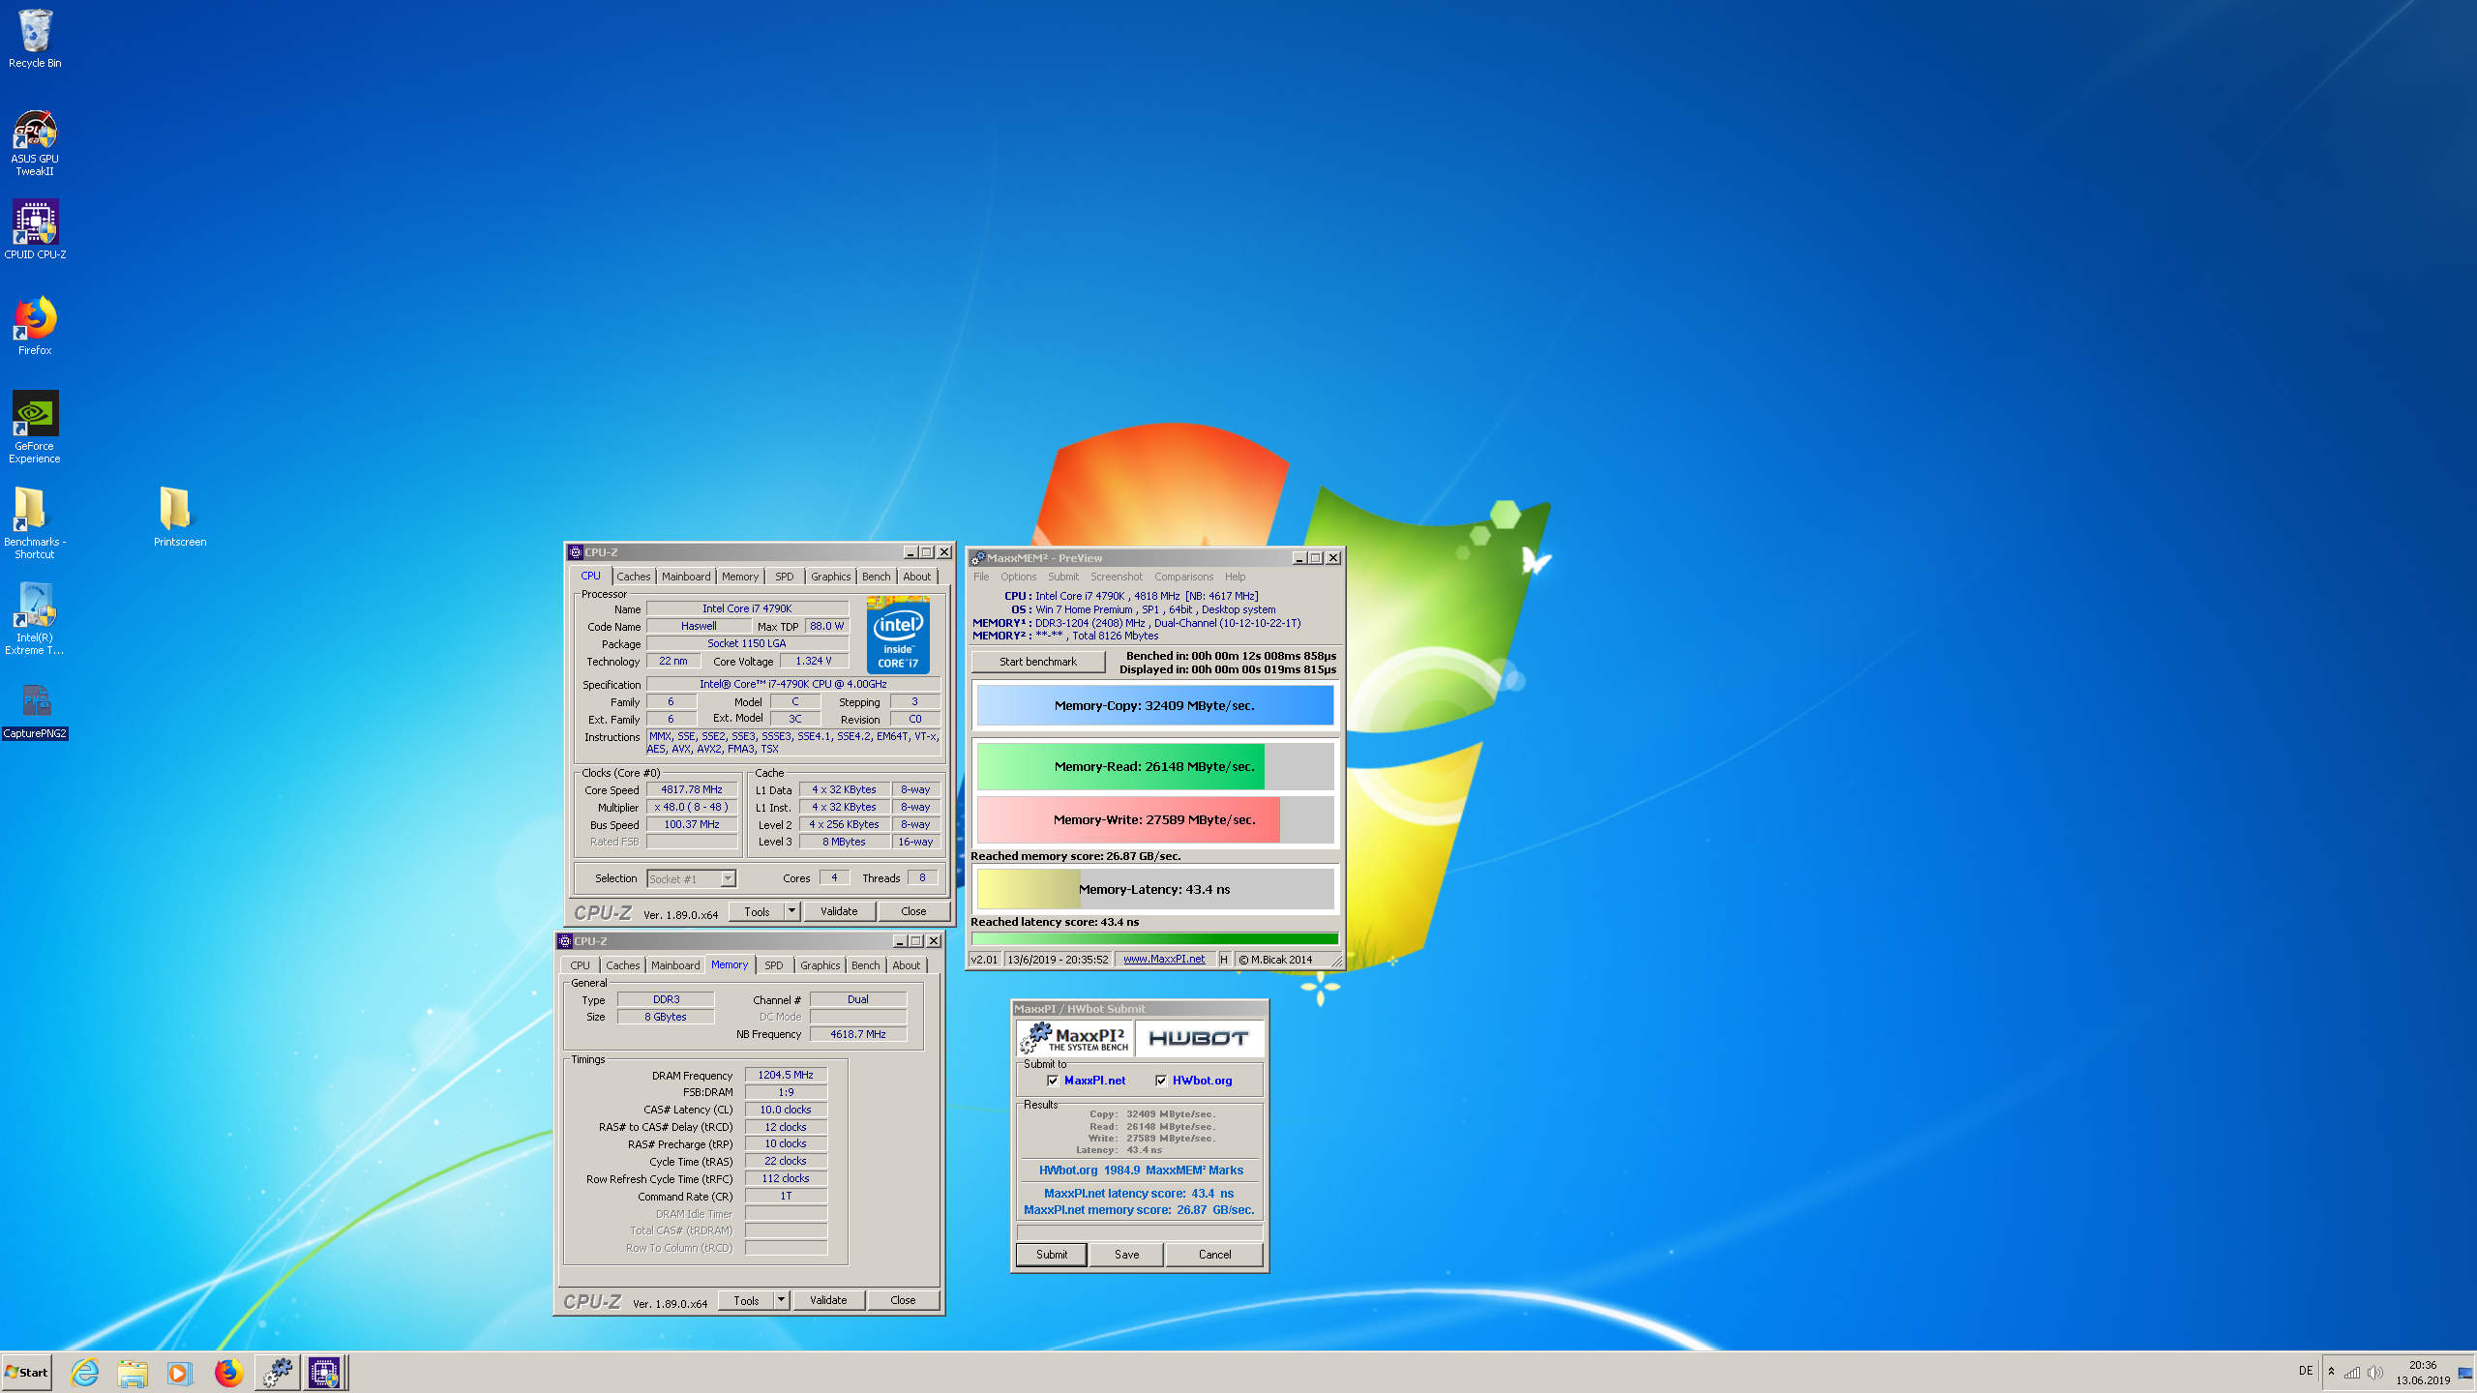This screenshot has height=1393, width=2477.
Task: Open About tab in lower CPU-Z window
Action: pos(907,965)
